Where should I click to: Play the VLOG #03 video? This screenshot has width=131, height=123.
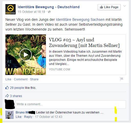coord(26,55)
